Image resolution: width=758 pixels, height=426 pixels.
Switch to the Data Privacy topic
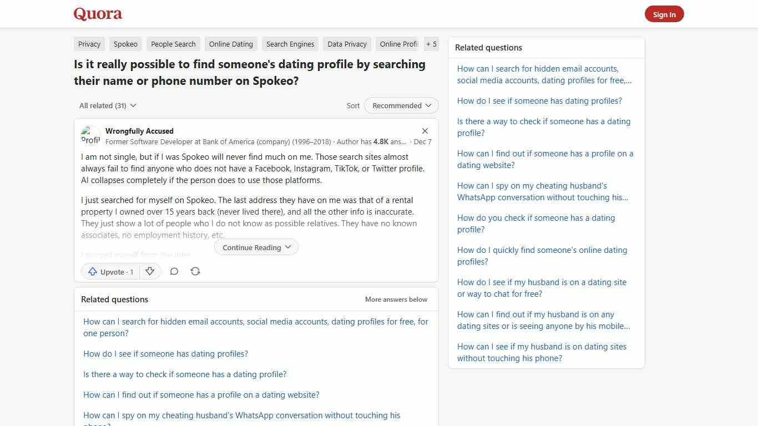[346, 44]
